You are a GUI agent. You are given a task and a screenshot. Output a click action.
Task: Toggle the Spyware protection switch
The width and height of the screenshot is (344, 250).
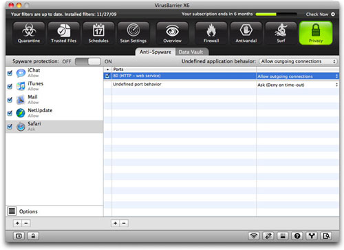pyautogui.click(x=88, y=61)
